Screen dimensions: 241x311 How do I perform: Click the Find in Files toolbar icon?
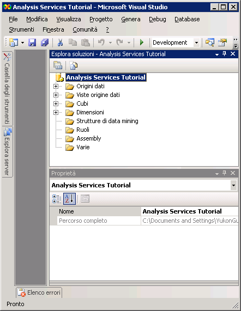pos(209,42)
